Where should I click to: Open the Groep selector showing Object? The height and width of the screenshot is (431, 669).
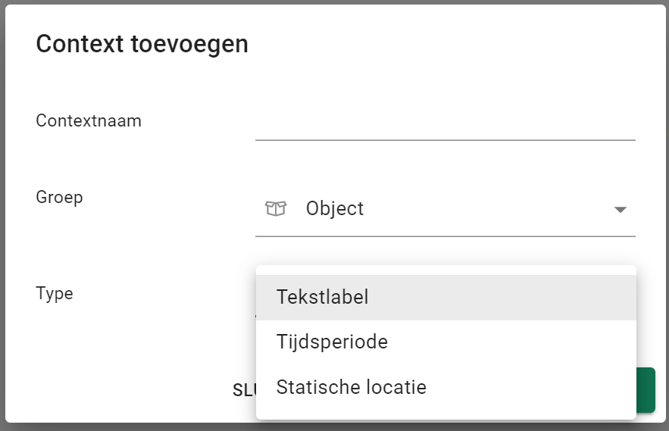pos(445,209)
